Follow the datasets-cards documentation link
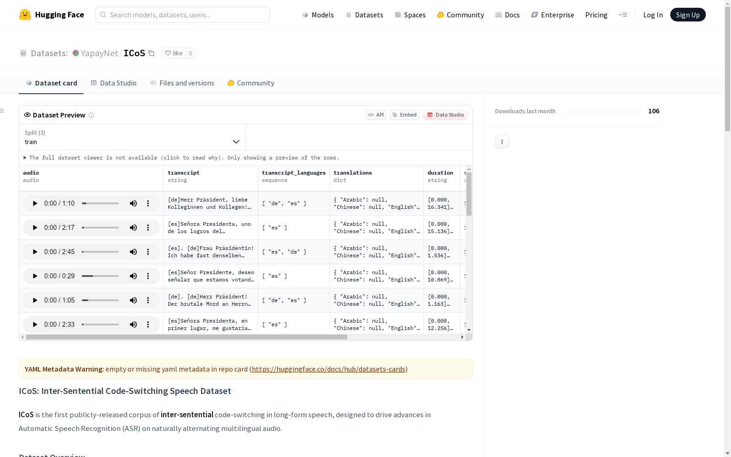 328,369
